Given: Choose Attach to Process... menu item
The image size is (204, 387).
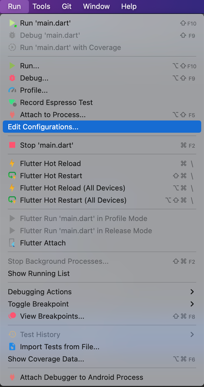Looking at the screenshot, I should coord(53,115).
